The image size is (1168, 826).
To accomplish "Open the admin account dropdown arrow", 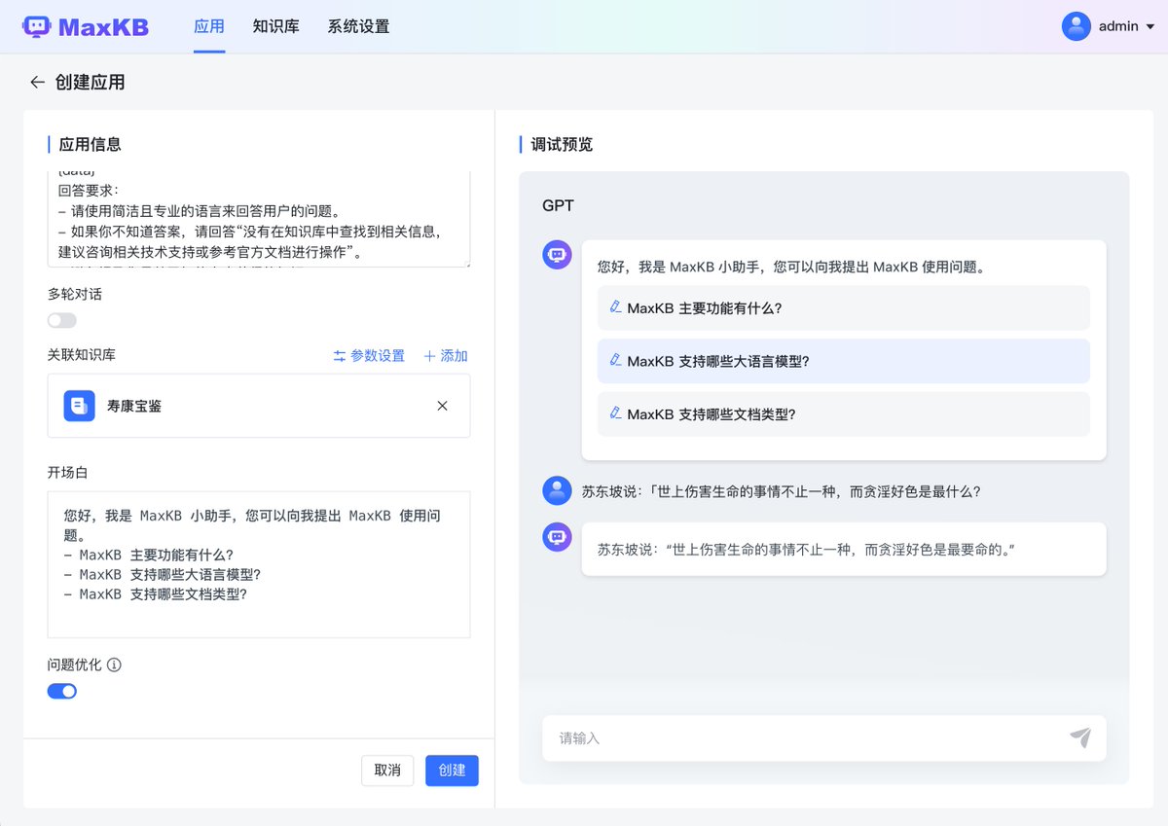I will coord(1150,27).
